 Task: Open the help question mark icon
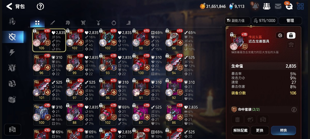(40, 6)
